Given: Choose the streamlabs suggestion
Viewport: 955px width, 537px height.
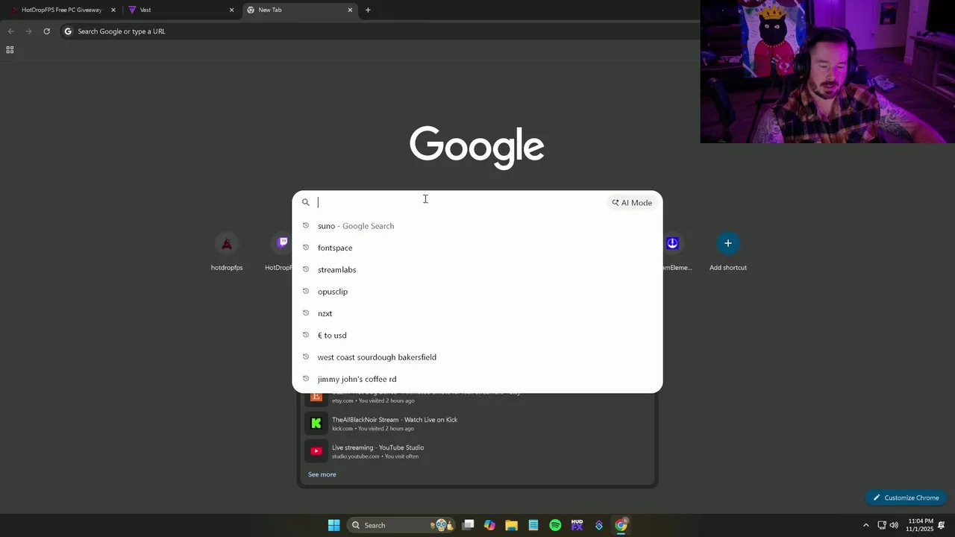Looking at the screenshot, I should click(477, 269).
